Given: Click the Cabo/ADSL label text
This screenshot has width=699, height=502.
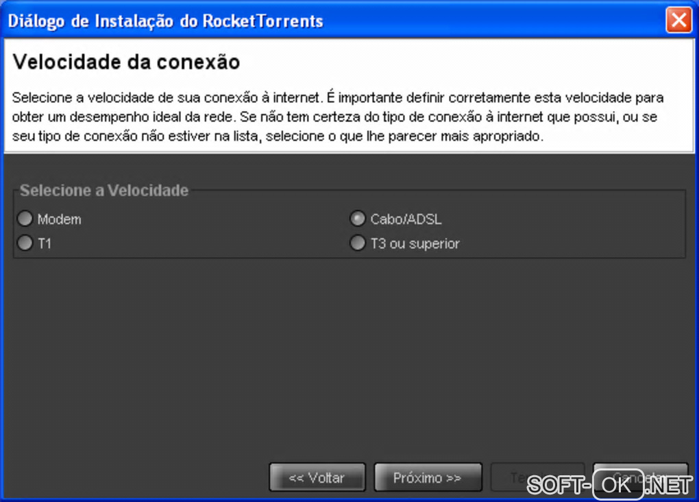Looking at the screenshot, I should point(406,219).
